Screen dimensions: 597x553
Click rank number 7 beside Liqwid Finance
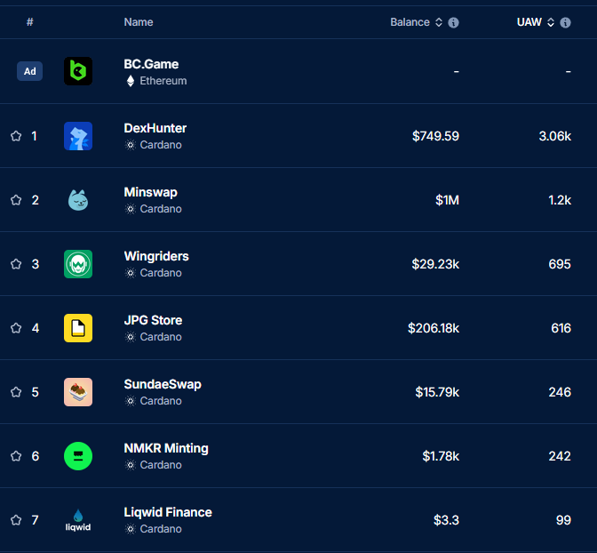click(x=35, y=520)
